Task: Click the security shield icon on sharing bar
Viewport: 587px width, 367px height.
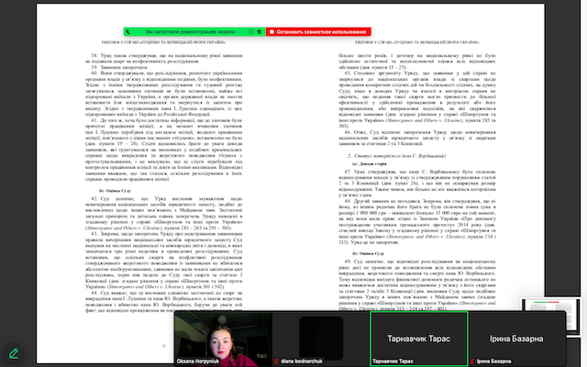Action: coord(259,32)
